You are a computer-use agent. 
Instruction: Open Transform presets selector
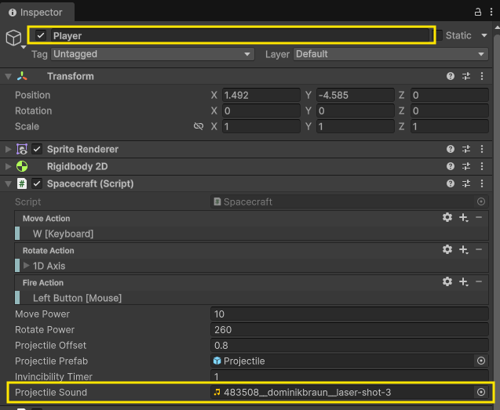click(x=466, y=76)
